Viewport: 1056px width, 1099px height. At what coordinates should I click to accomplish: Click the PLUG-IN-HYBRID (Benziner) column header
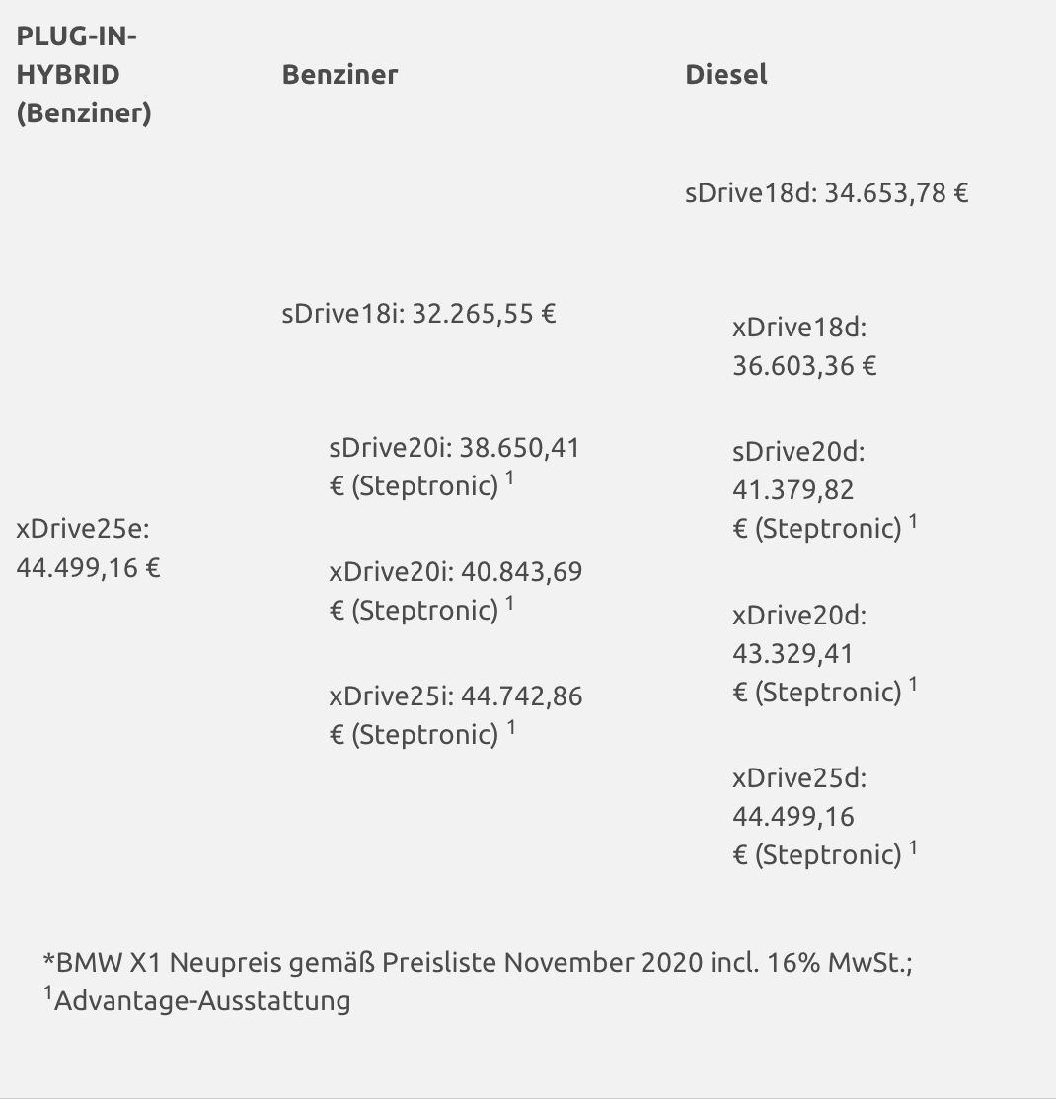coord(84,75)
